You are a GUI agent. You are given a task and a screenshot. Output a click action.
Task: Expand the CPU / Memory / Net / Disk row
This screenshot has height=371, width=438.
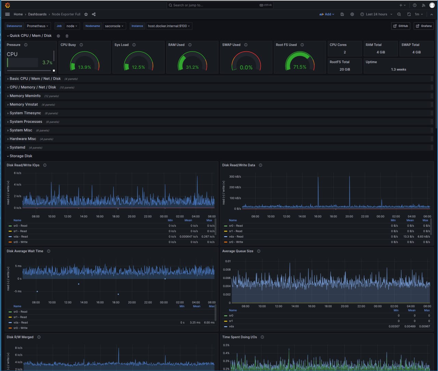(31, 87)
